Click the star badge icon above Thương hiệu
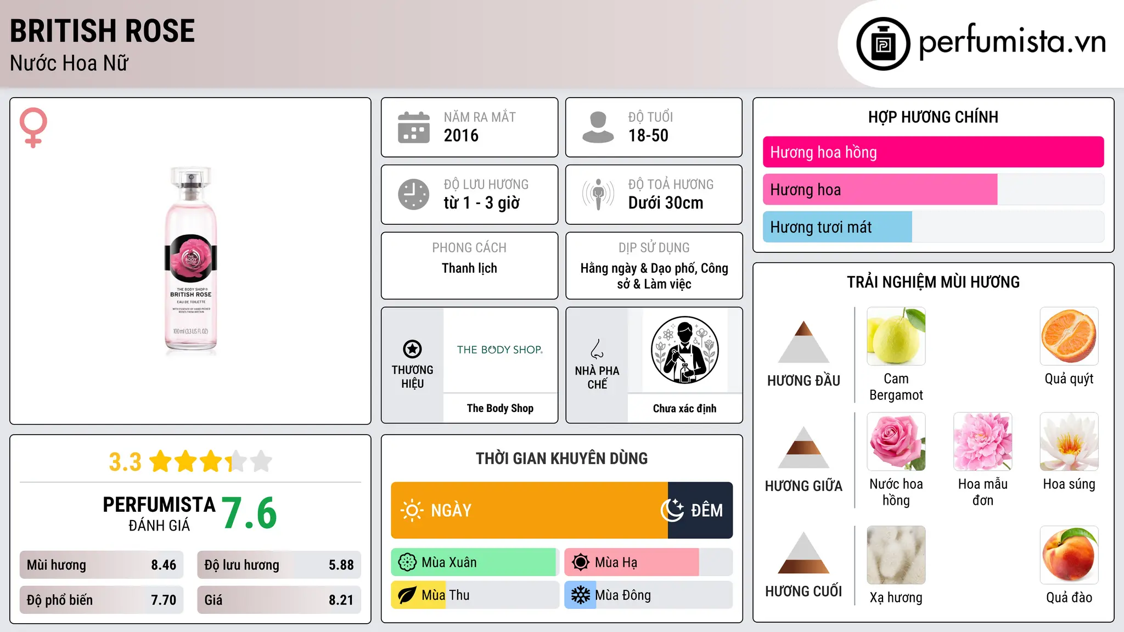1124x632 pixels. click(412, 349)
